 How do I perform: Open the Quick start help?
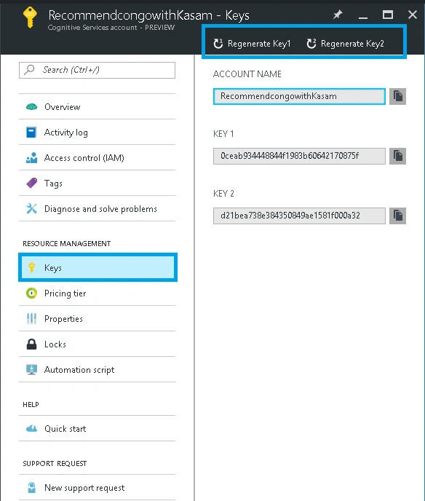pos(97,428)
